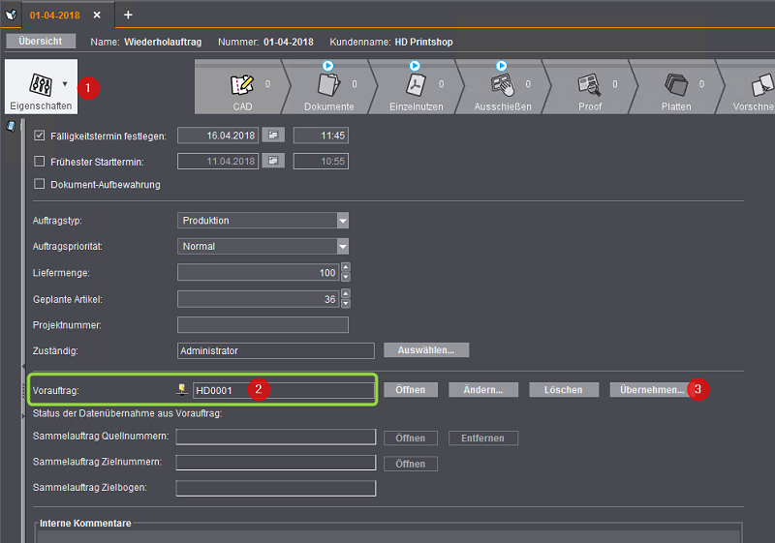This screenshot has width=775, height=543.
Task: Enable Dokument-Aufbewahrung checkbox
Action: point(40,184)
